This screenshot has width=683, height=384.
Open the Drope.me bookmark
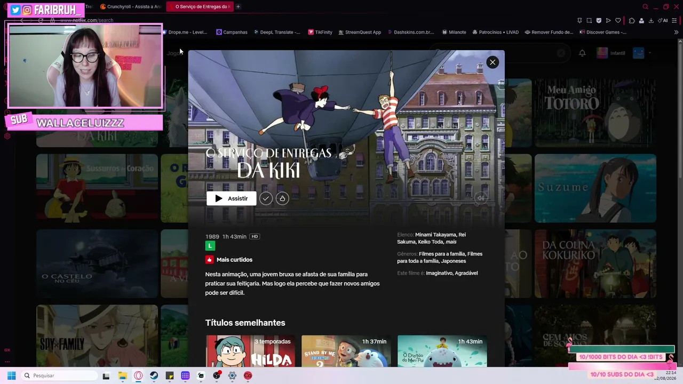185,32
